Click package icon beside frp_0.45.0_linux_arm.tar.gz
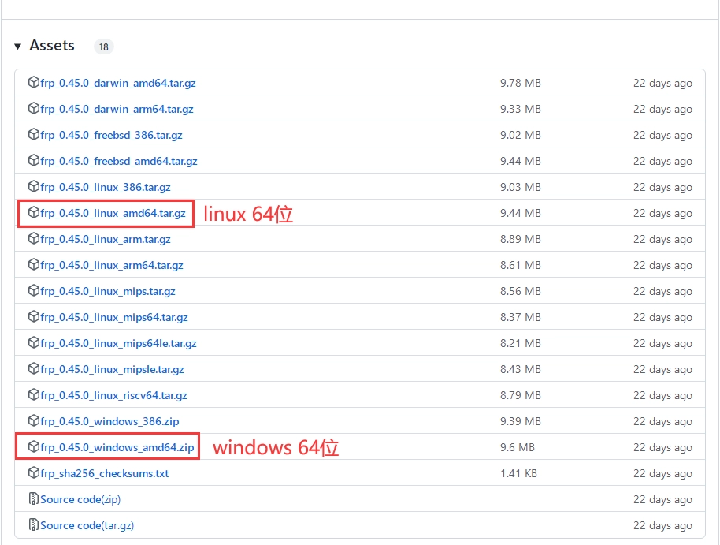Viewport: 720px width, 545px height. (x=34, y=238)
